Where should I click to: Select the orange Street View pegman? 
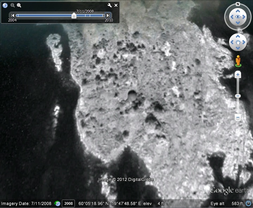tap(238, 61)
